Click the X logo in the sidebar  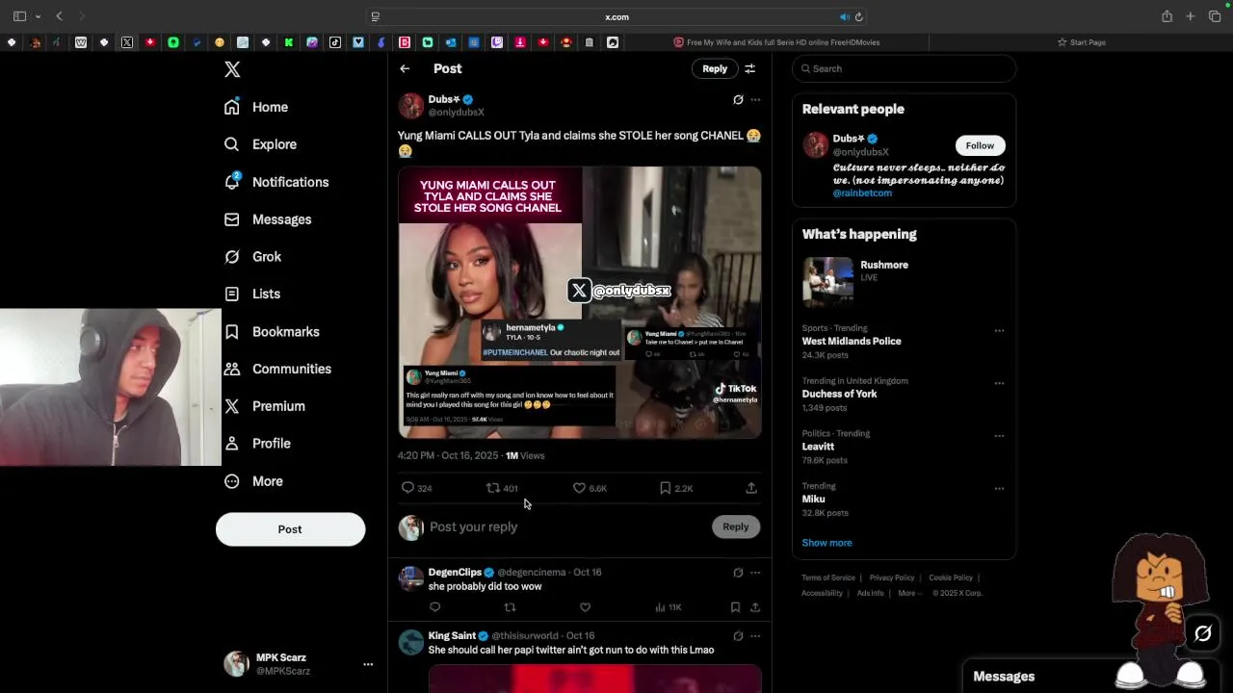[232, 69]
